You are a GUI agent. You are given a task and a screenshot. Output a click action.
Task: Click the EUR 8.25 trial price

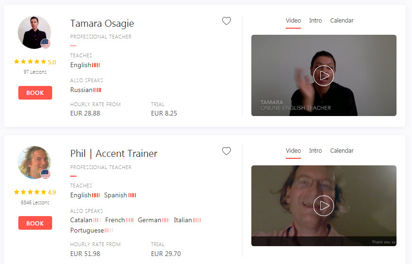(x=164, y=113)
